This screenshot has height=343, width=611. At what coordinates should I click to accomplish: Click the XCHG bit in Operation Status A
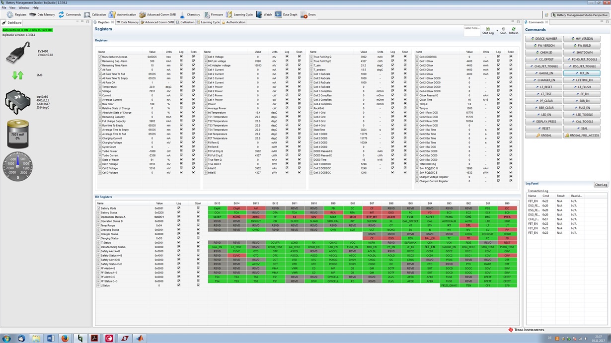tap(236, 217)
